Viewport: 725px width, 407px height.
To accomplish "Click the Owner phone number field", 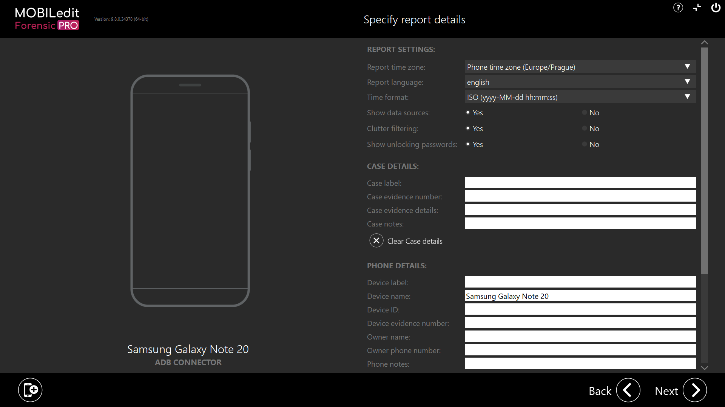I will (x=580, y=350).
